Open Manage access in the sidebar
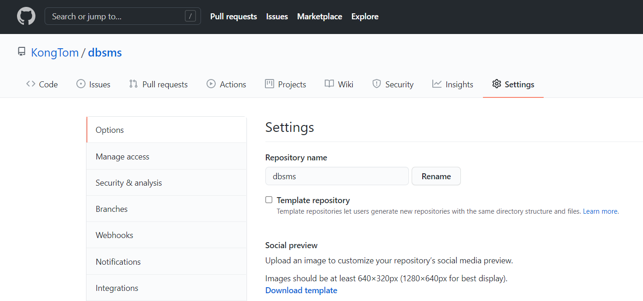 pyautogui.click(x=166, y=156)
